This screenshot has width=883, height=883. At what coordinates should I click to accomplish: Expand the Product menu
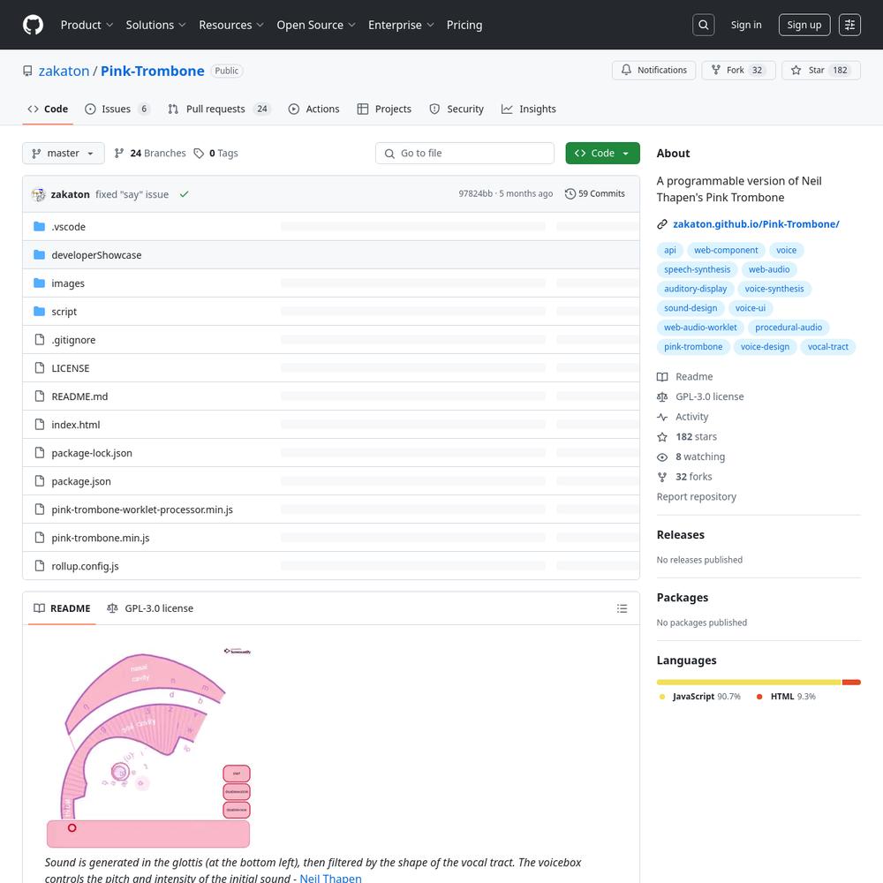click(x=87, y=25)
